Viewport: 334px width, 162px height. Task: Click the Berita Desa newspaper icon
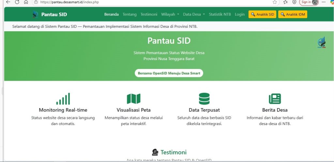pyautogui.click(x=275, y=99)
